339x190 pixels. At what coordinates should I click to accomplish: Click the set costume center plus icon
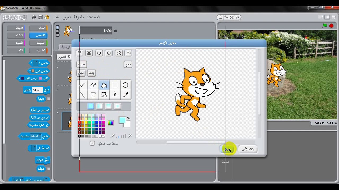[x=92, y=143]
